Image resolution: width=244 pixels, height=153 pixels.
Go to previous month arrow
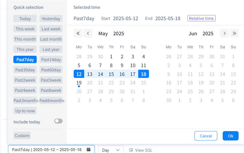coord(88,33)
